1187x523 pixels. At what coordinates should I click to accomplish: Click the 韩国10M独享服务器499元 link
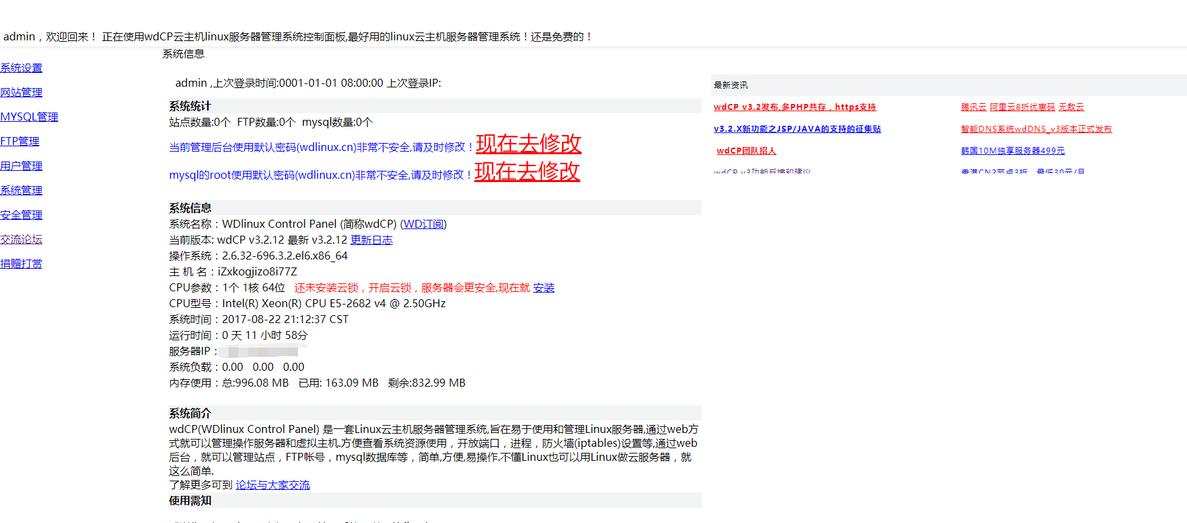click(x=1013, y=151)
